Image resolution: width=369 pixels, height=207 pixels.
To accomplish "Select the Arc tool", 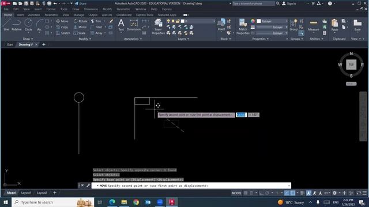I will 39,25.
